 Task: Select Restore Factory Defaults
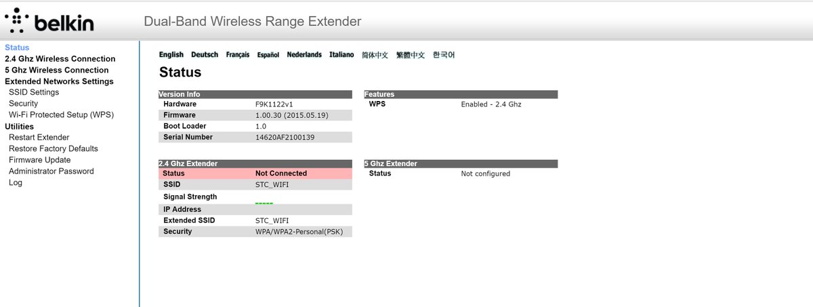pos(54,149)
